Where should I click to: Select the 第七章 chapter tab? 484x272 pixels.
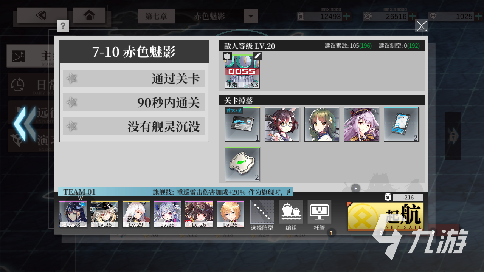156,16
